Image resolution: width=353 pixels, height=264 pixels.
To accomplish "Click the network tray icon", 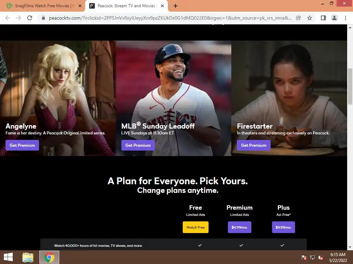I will [x=312, y=257].
